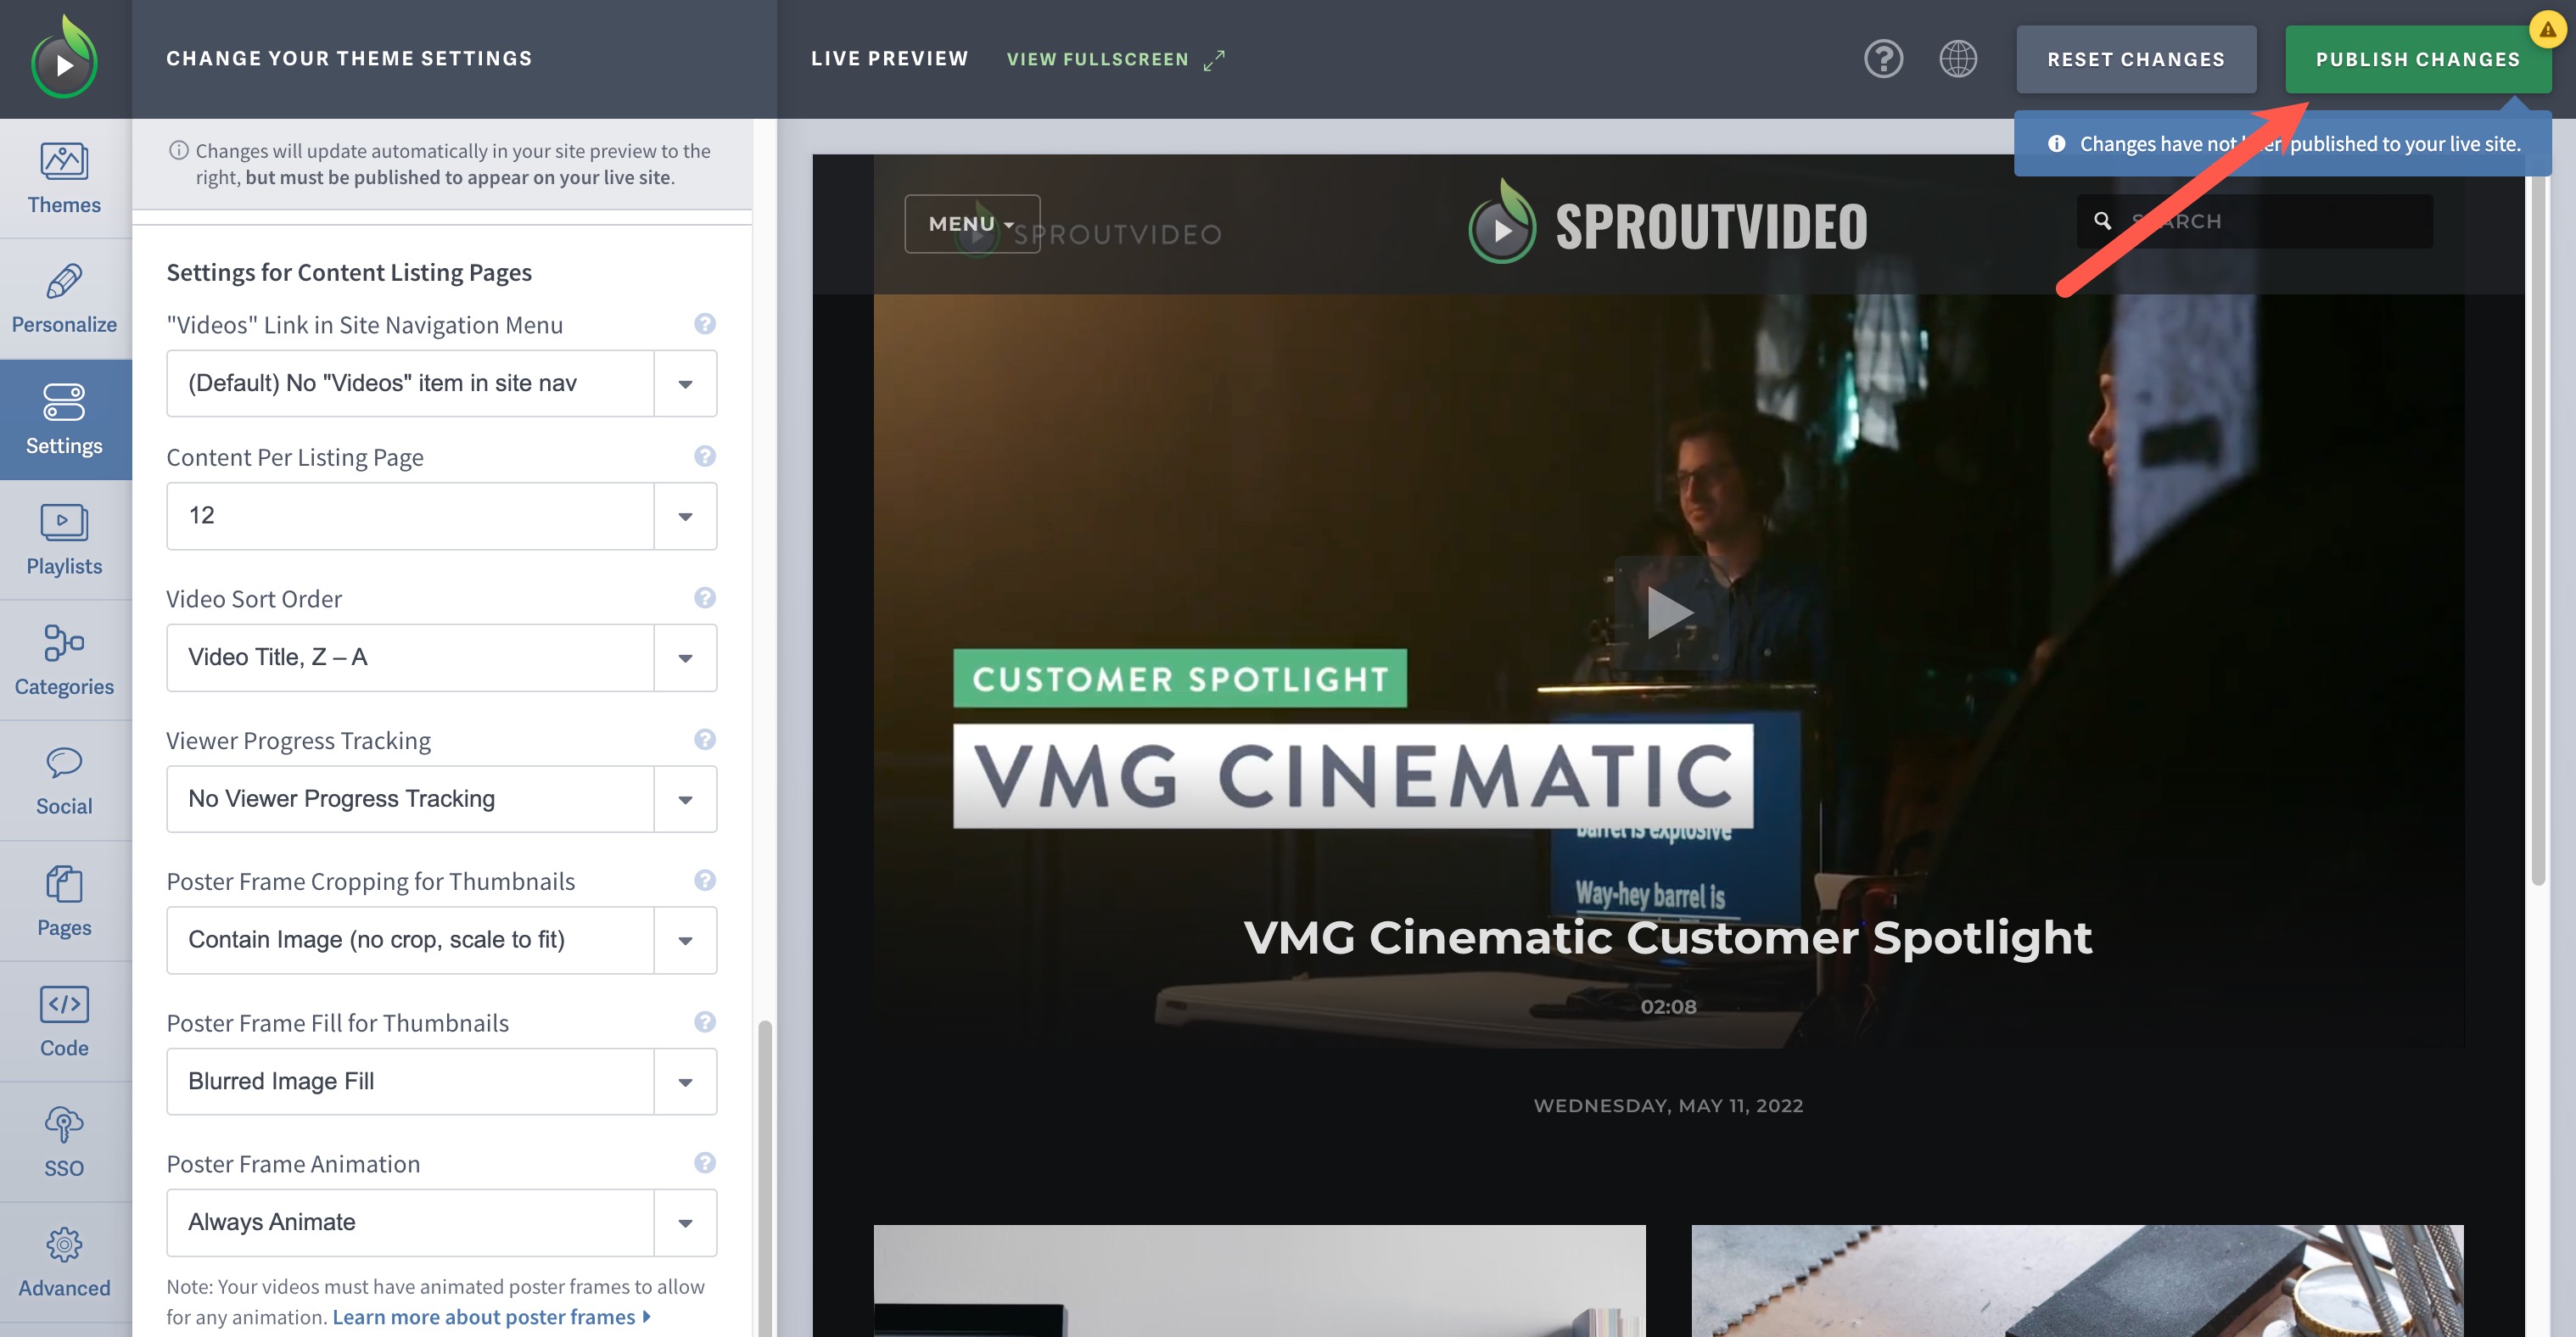Open the Poster Frame Animation dropdown
Viewport: 2576px width, 1337px height.
[441, 1222]
